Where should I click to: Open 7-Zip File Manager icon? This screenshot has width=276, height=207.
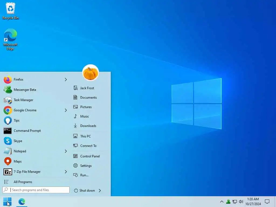[8, 172]
